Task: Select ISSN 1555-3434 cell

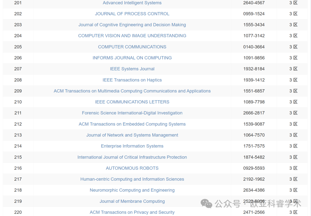Action: click(x=254, y=25)
